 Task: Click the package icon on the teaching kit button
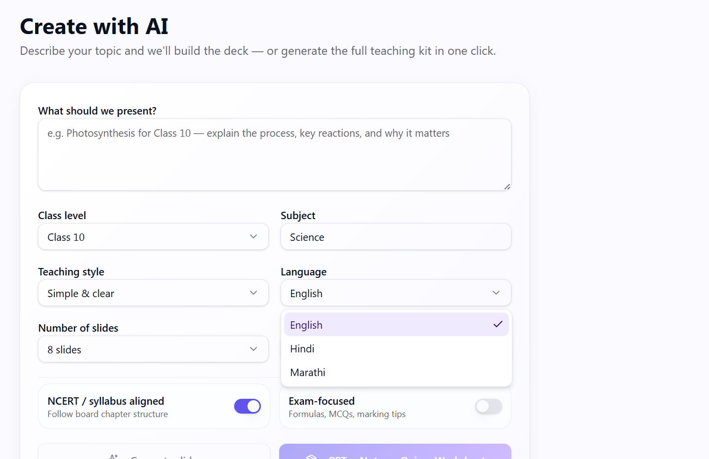pyautogui.click(x=310, y=457)
